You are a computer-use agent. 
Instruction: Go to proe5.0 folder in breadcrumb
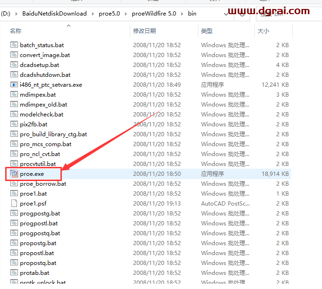tap(109, 14)
